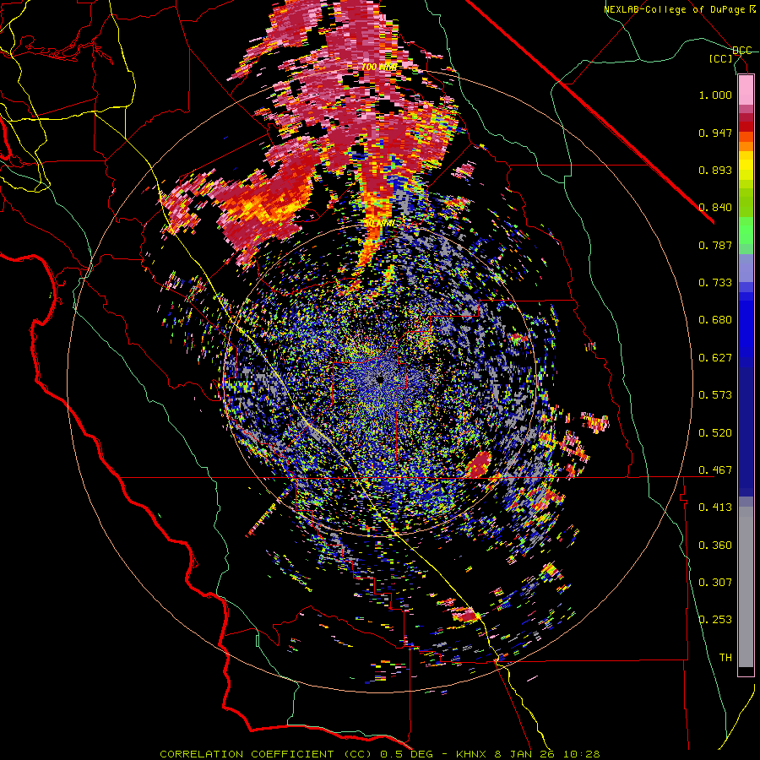Select the 0.573 legend value
Screen dimensions: 760x760
[715, 395]
